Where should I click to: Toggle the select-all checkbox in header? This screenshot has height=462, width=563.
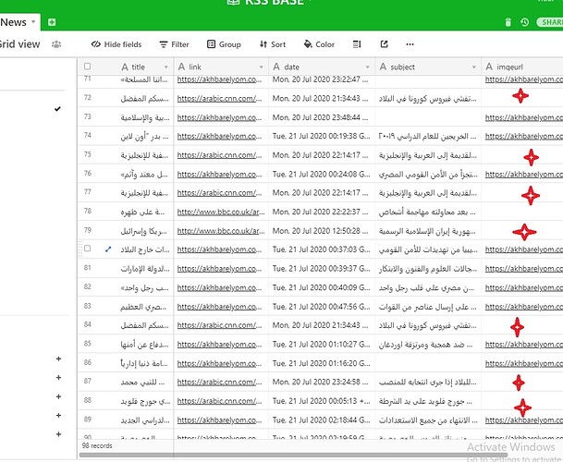coord(87,67)
